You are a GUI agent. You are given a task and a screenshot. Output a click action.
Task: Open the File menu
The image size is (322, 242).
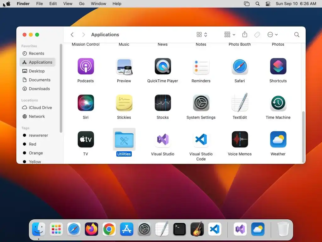coord(39,4)
